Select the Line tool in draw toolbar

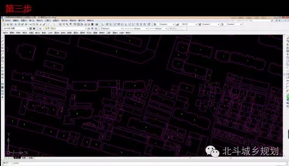pyautogui.click(x=2, y=37)
